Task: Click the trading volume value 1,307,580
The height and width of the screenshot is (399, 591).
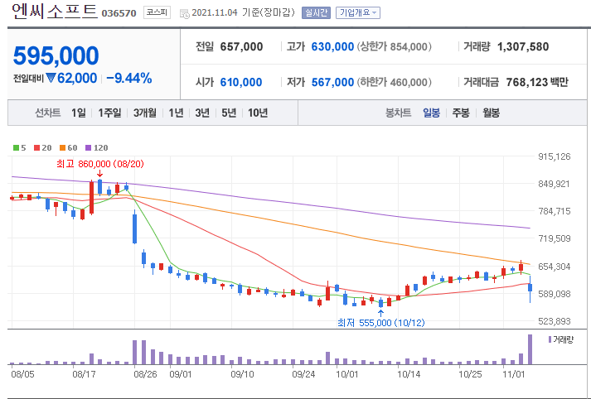Action: tap(523, 46)
